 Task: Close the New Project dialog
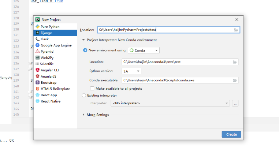[237, 19]
